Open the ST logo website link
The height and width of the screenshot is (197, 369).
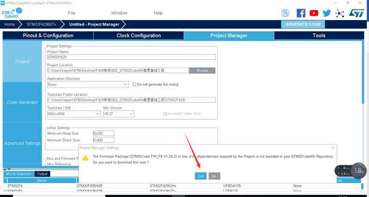(356, 13)
